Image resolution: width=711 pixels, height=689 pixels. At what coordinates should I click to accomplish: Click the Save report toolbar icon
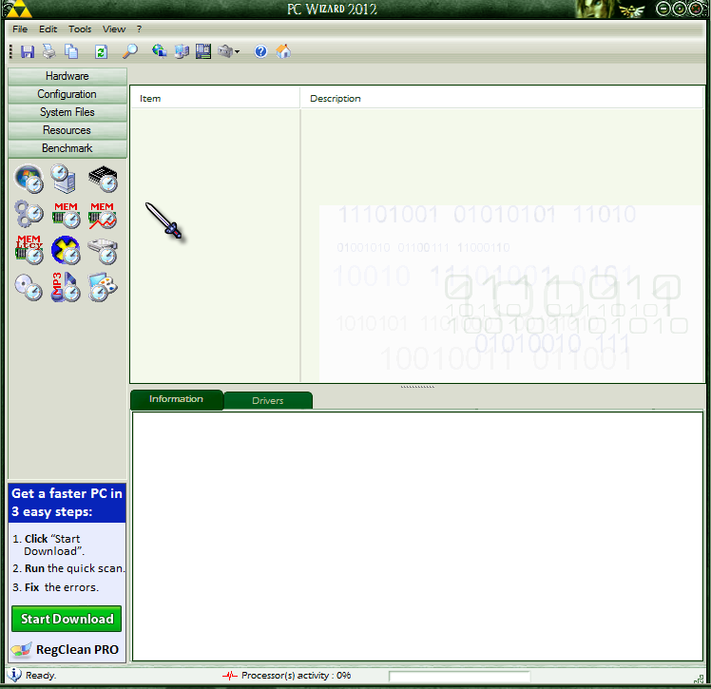point(28,51)
